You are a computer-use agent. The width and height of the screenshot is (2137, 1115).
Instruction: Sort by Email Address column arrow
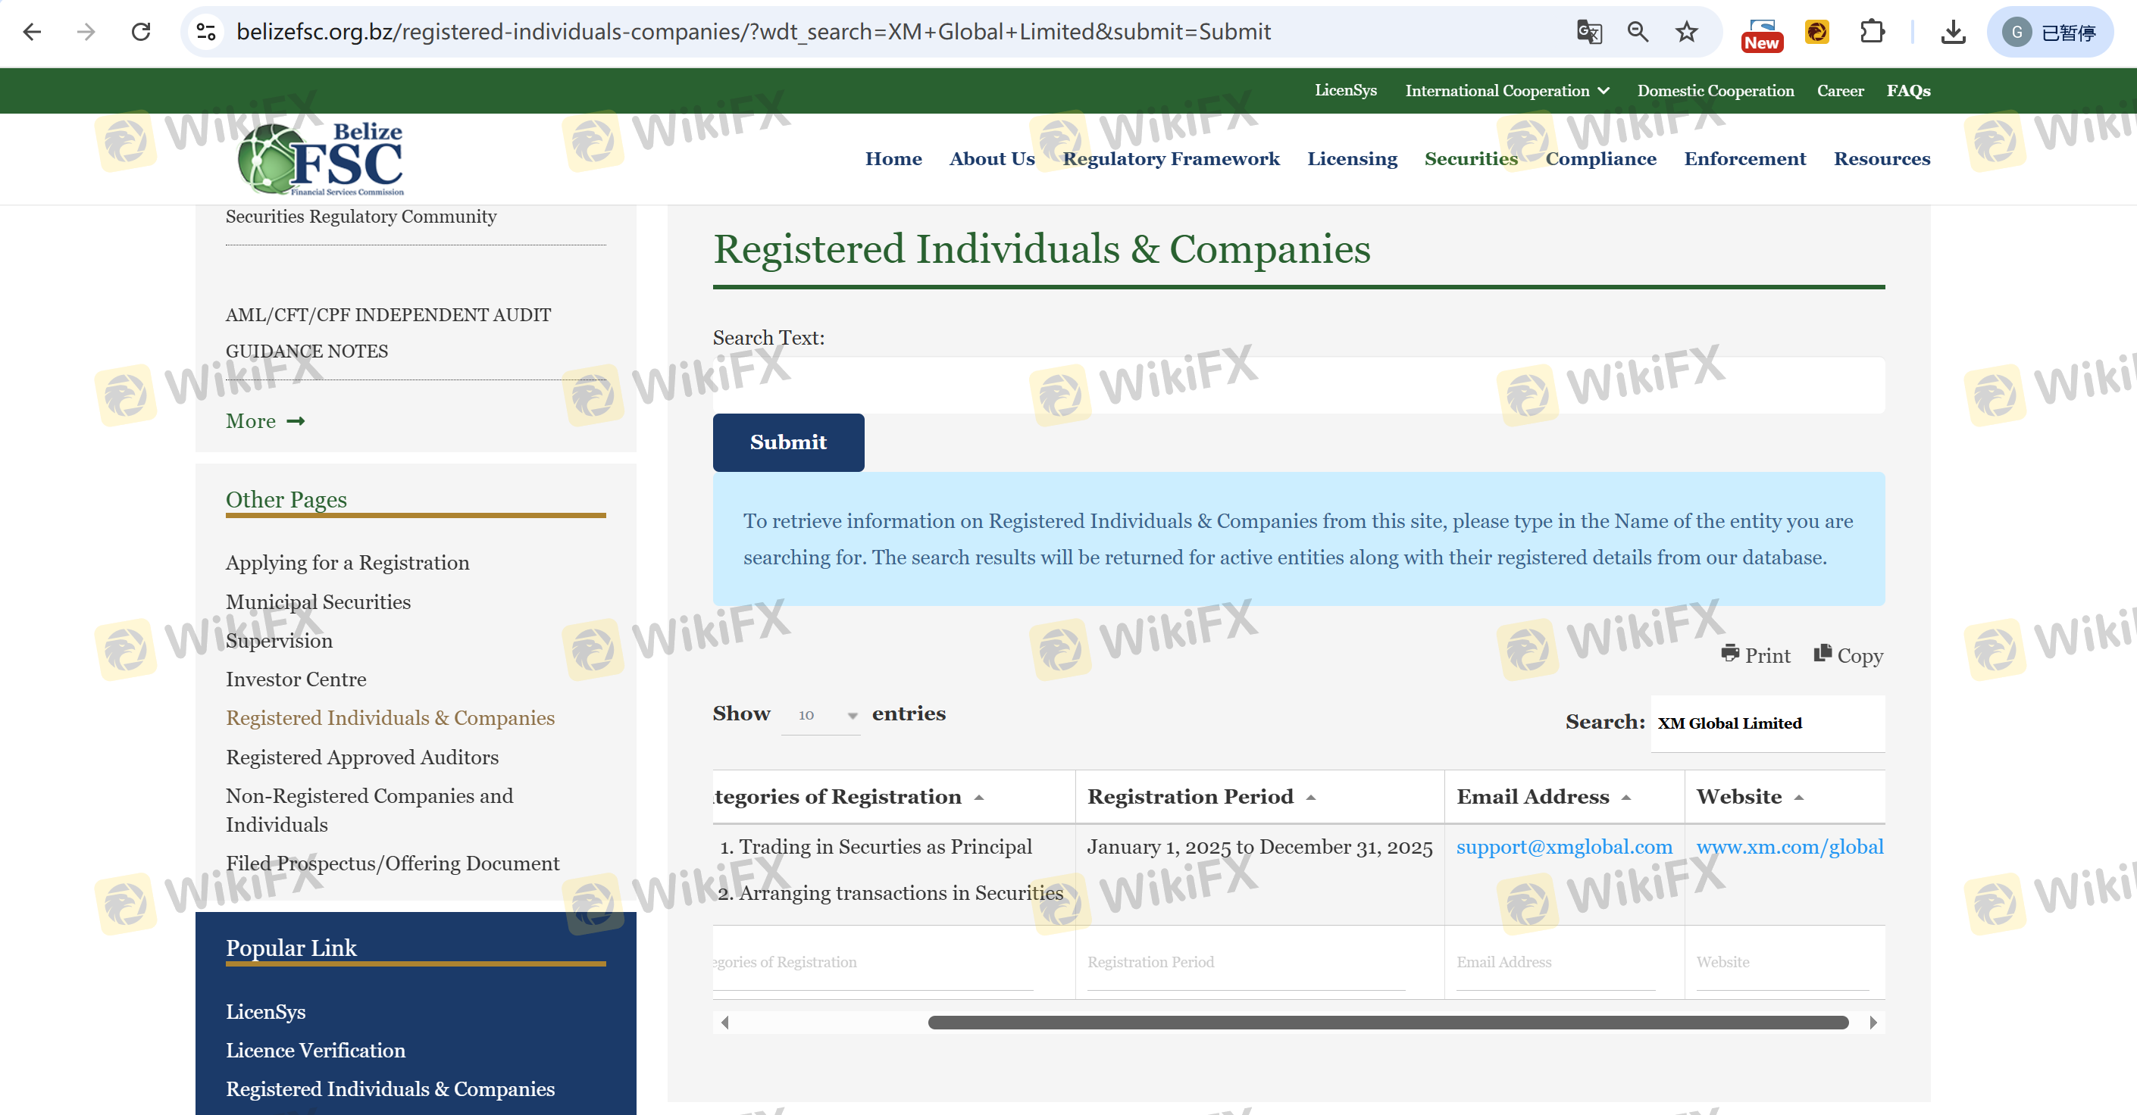click(x=1626, y=798)
